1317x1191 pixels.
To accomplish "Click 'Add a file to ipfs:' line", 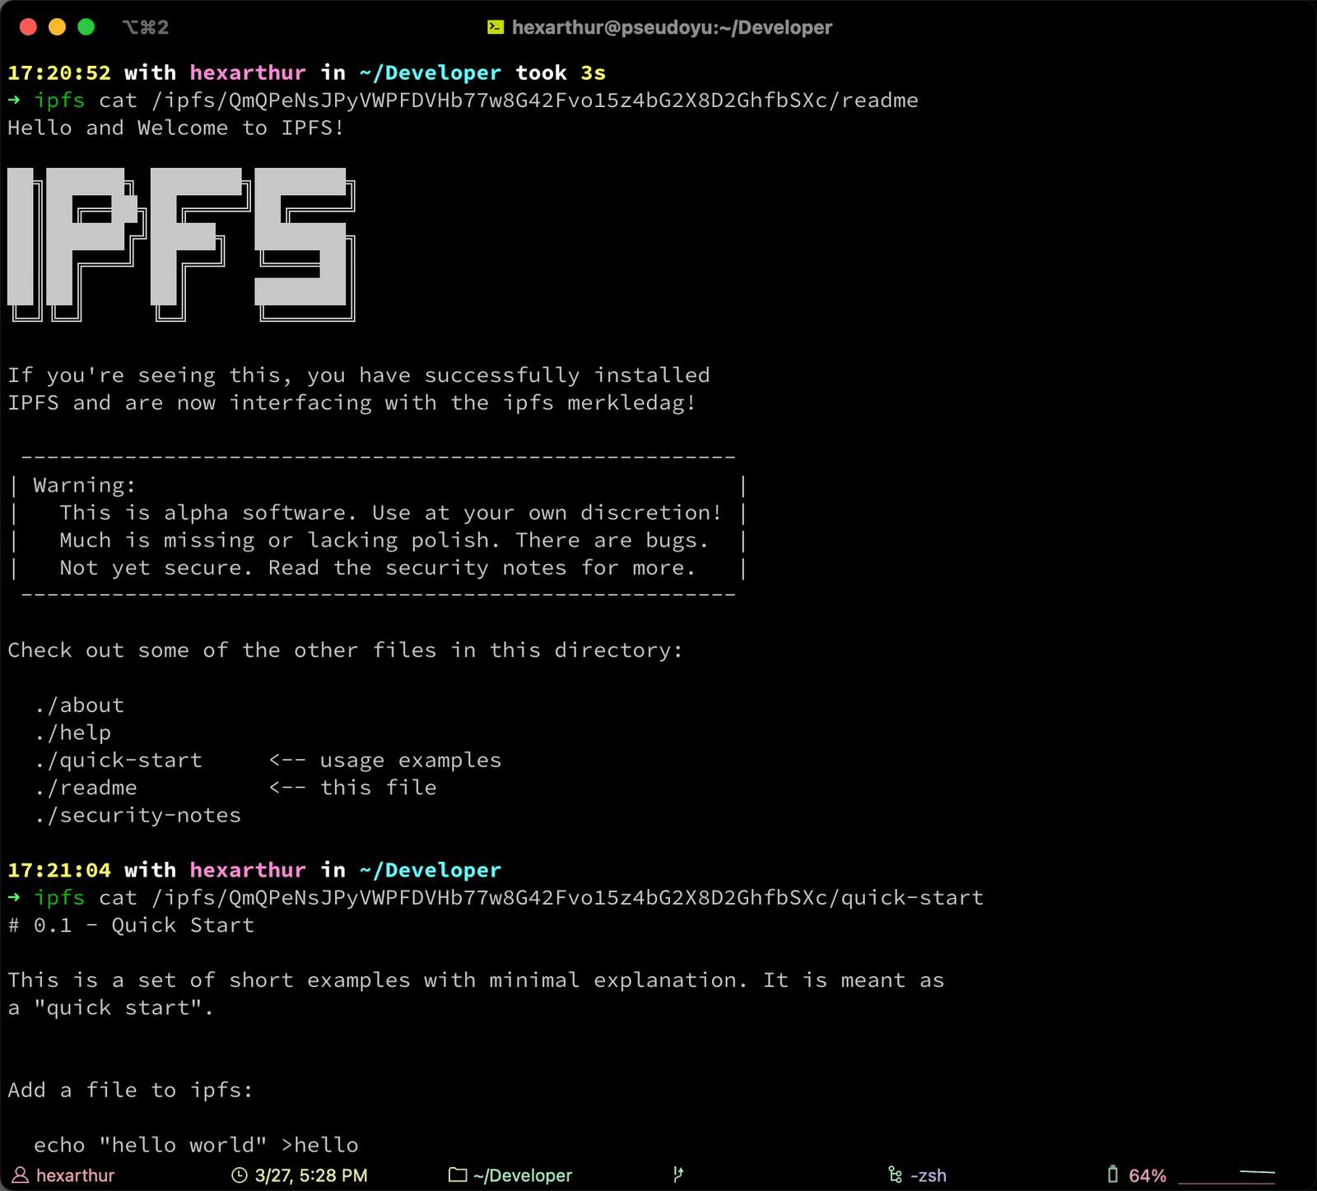I will 130,1091.
